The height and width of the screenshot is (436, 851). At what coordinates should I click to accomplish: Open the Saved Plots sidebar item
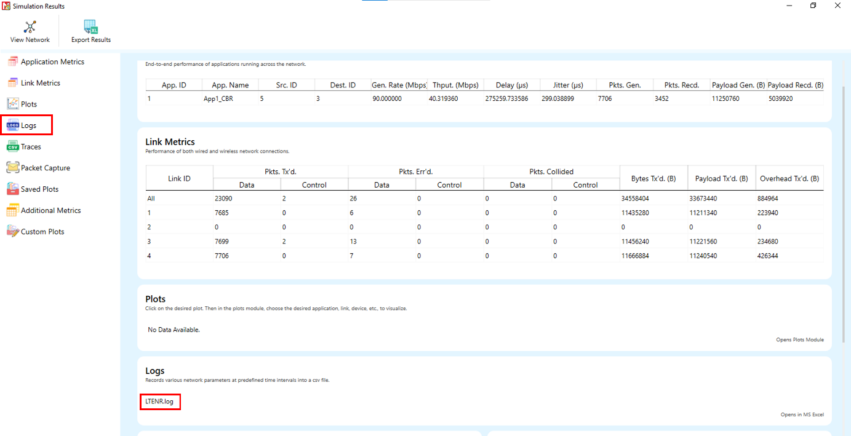39,189
